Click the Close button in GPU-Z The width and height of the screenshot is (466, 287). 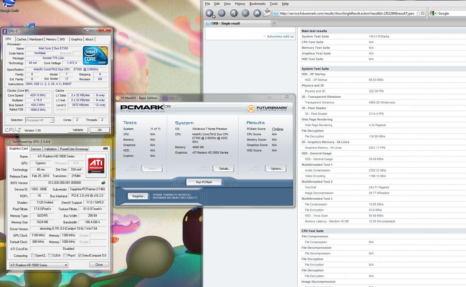[99, 265]
